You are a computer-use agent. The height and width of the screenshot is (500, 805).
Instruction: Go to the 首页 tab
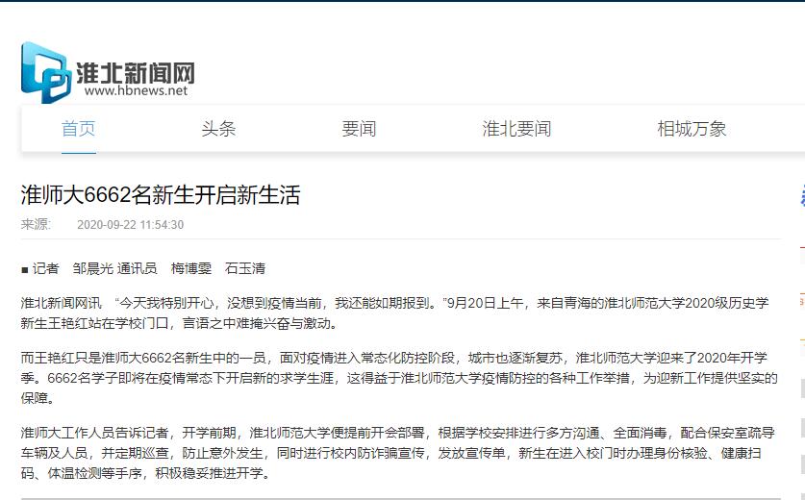[78, 129]
